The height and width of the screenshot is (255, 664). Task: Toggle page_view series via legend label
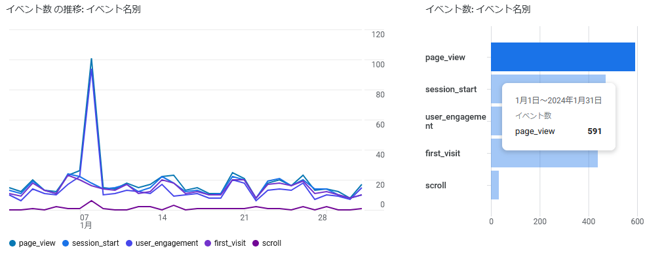37,243
